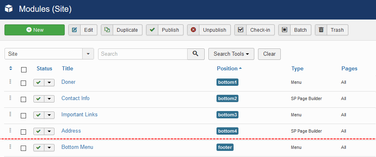
Task: Open status dropdown arrow for Doner
Action: tap(49, 83)
